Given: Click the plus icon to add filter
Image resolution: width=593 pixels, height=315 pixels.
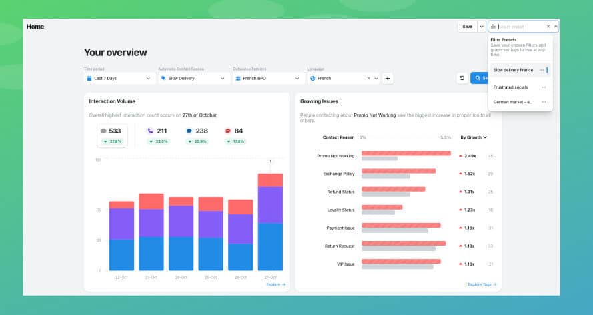Looking at the screenshot, I should coord(388,78).
